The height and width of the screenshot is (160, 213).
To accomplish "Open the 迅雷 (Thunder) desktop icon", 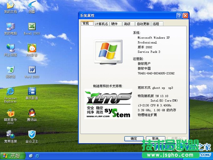I will click(x=32, y=6).
